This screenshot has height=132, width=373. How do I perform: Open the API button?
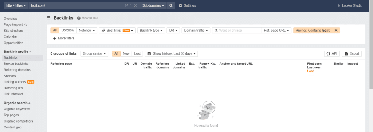pos(332,54)
